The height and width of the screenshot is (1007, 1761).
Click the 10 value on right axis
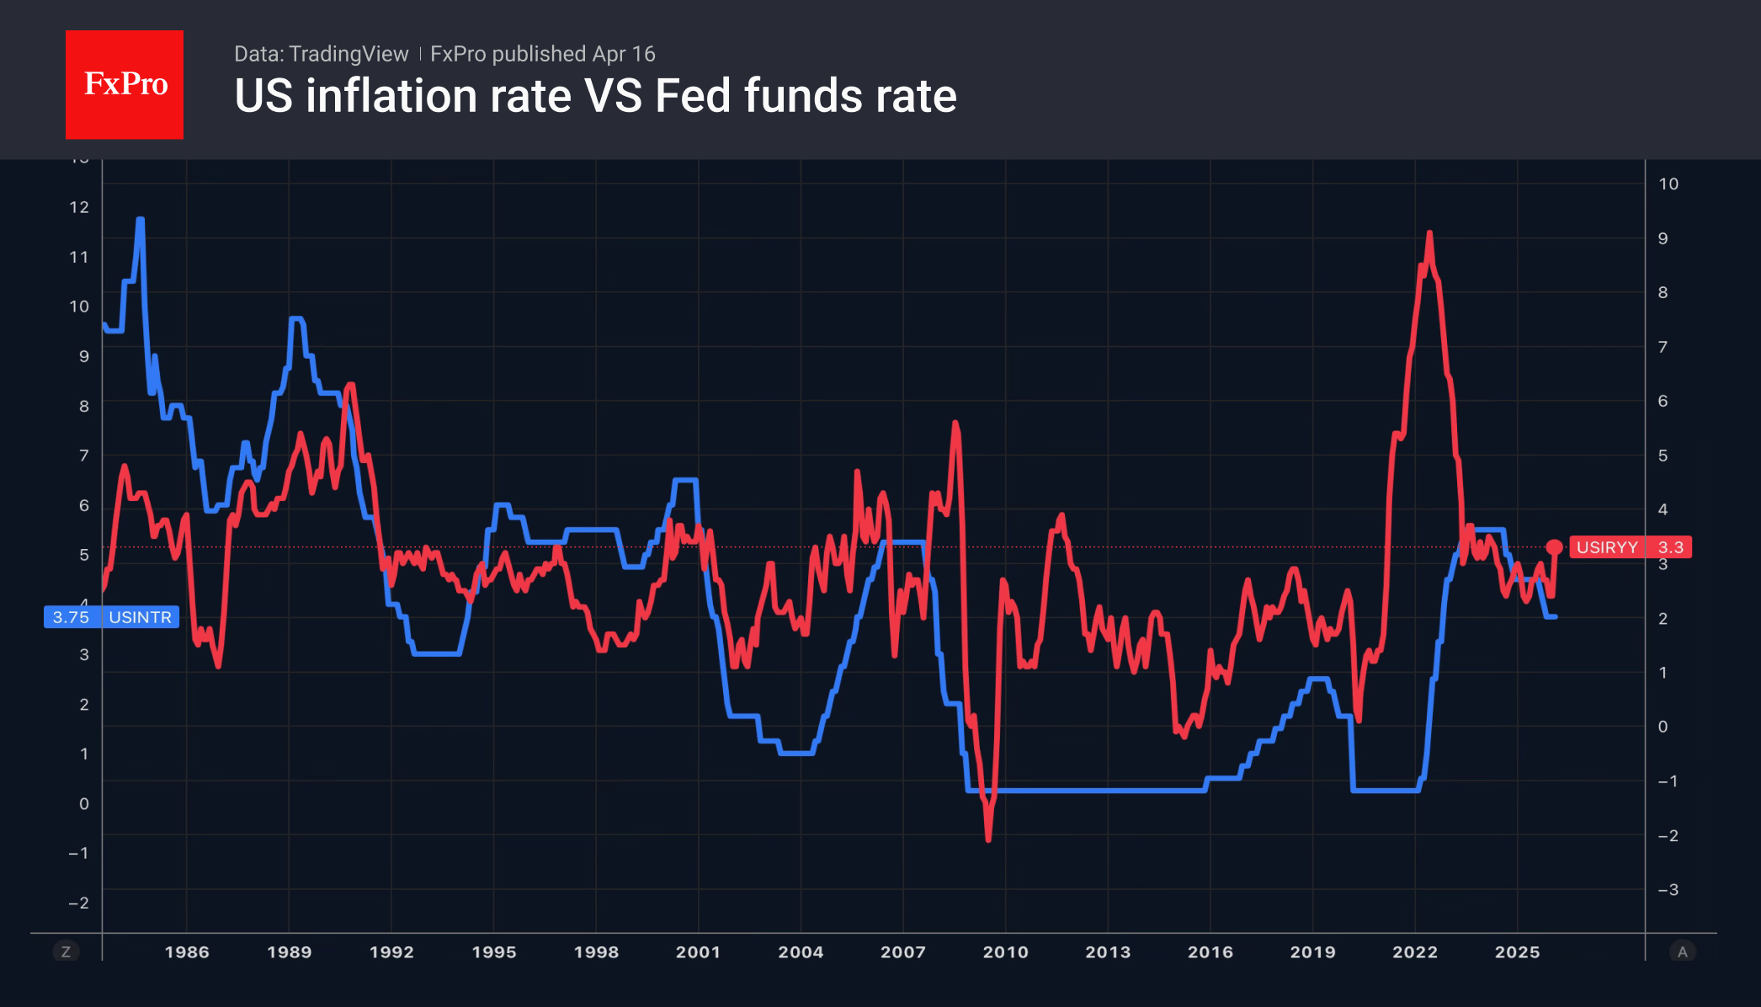click(x=1668, y=184)
